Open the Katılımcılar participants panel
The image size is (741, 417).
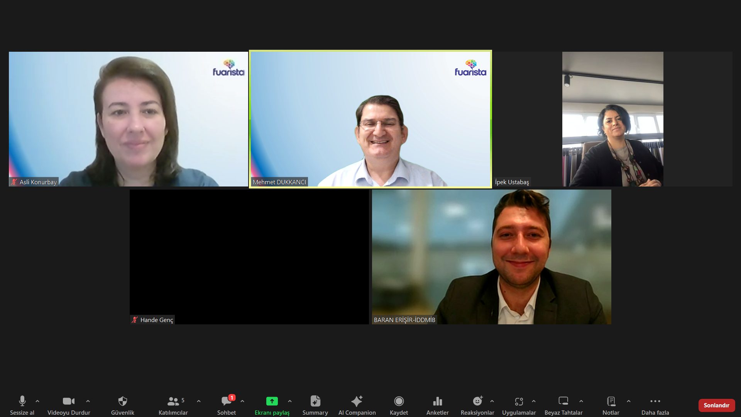point(173,402)
